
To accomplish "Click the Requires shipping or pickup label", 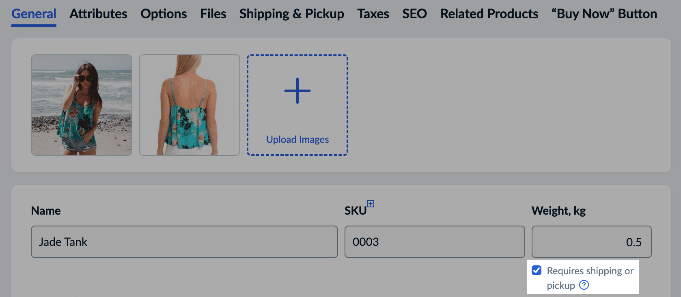I will tap(590, 271).
